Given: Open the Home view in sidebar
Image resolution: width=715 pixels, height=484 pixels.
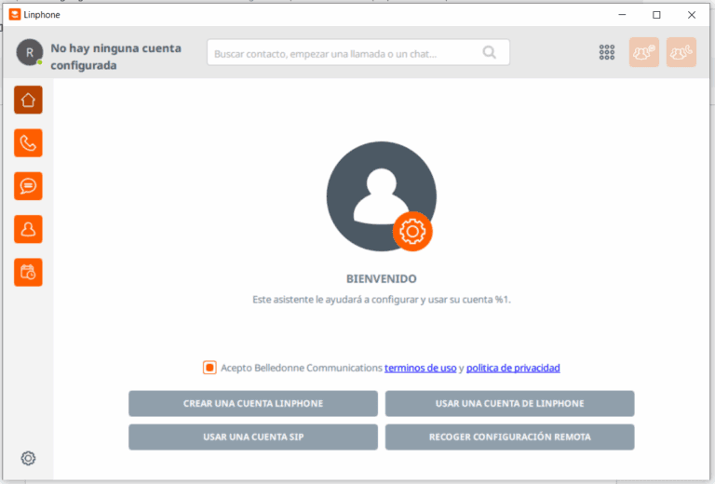Looking at the screenshot, I should (x=28, y=100).
